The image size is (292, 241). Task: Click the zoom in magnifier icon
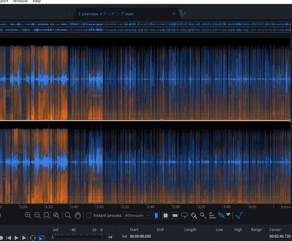(28, 216)
